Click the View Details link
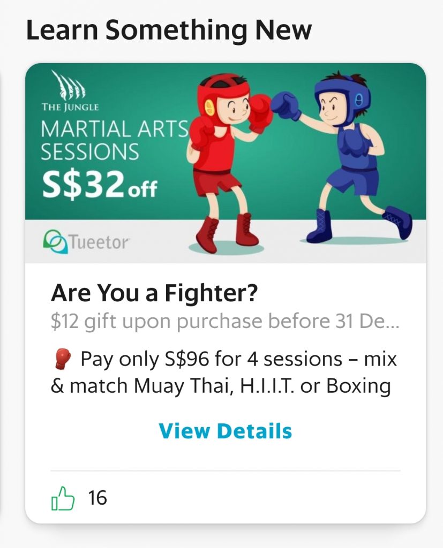Viewport: 443px width, 548px height. coord(226,431)
